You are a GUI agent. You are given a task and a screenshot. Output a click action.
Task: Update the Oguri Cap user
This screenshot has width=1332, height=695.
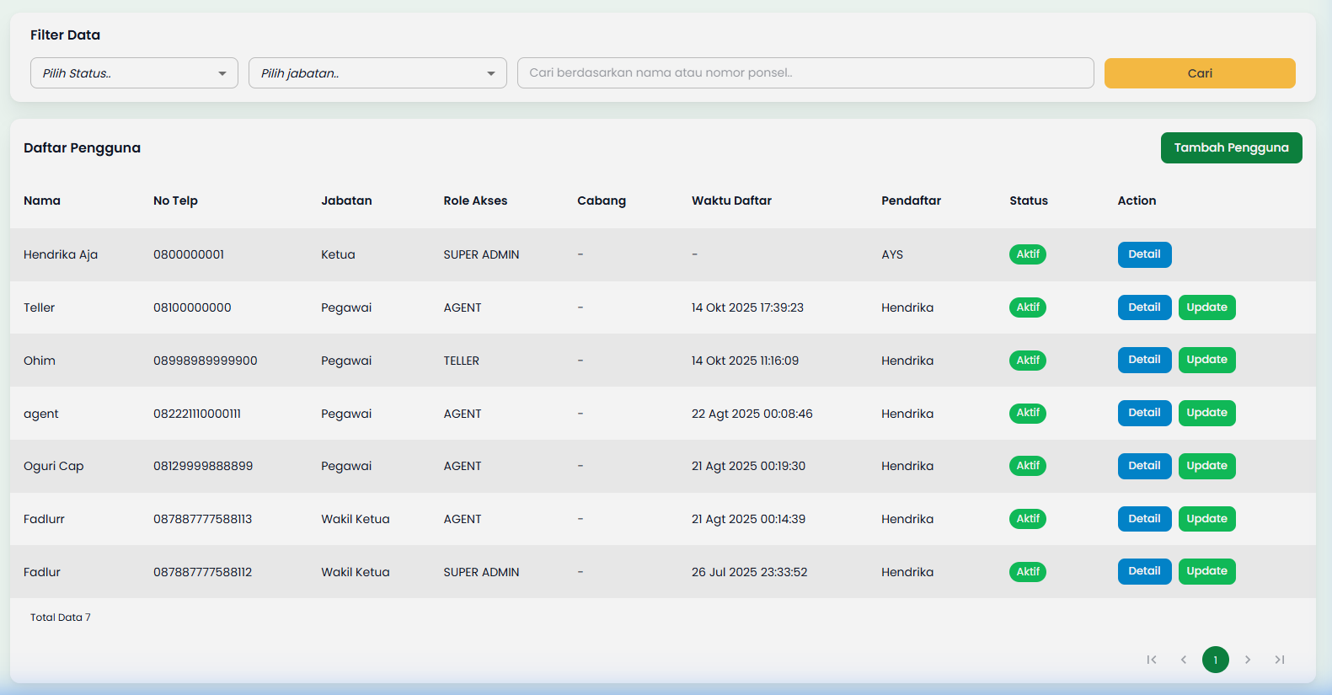(1206, 466)
